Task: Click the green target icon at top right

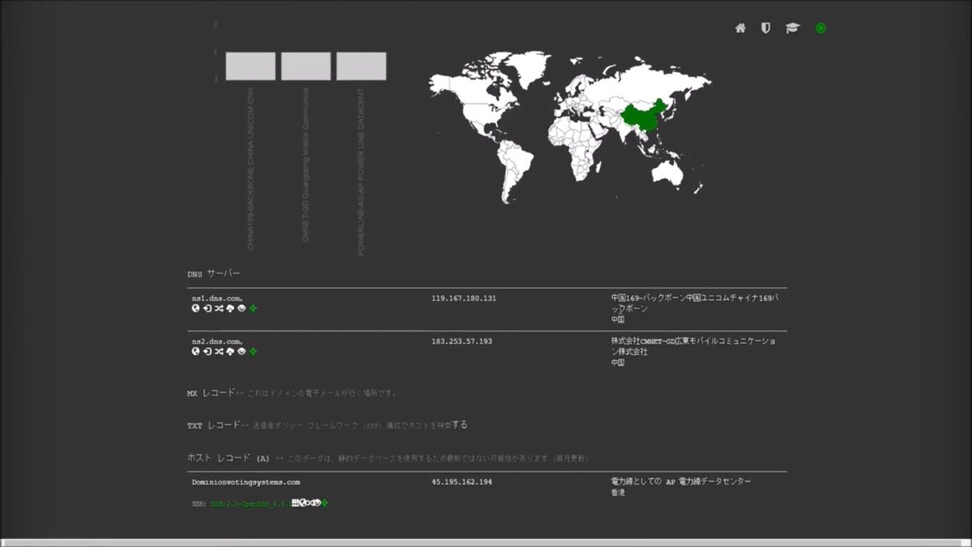Action: coord(821,28)
